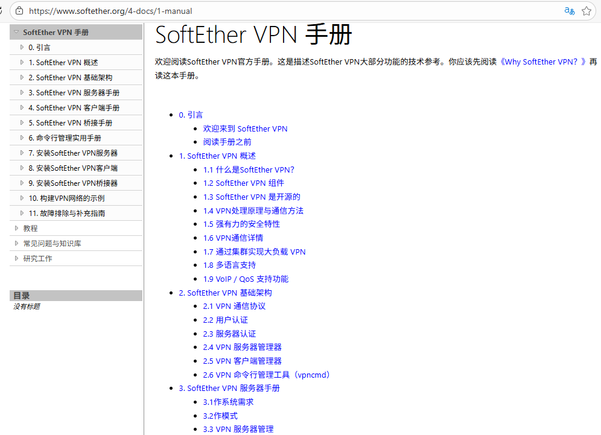Expand the 教程 sidebar section
Image resolution: width=601 pixels, height=435 pixels.
(x=16, y=228)
